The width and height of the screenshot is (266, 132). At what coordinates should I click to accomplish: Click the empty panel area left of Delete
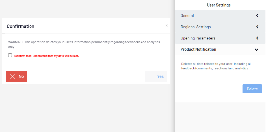click(209, 89)
